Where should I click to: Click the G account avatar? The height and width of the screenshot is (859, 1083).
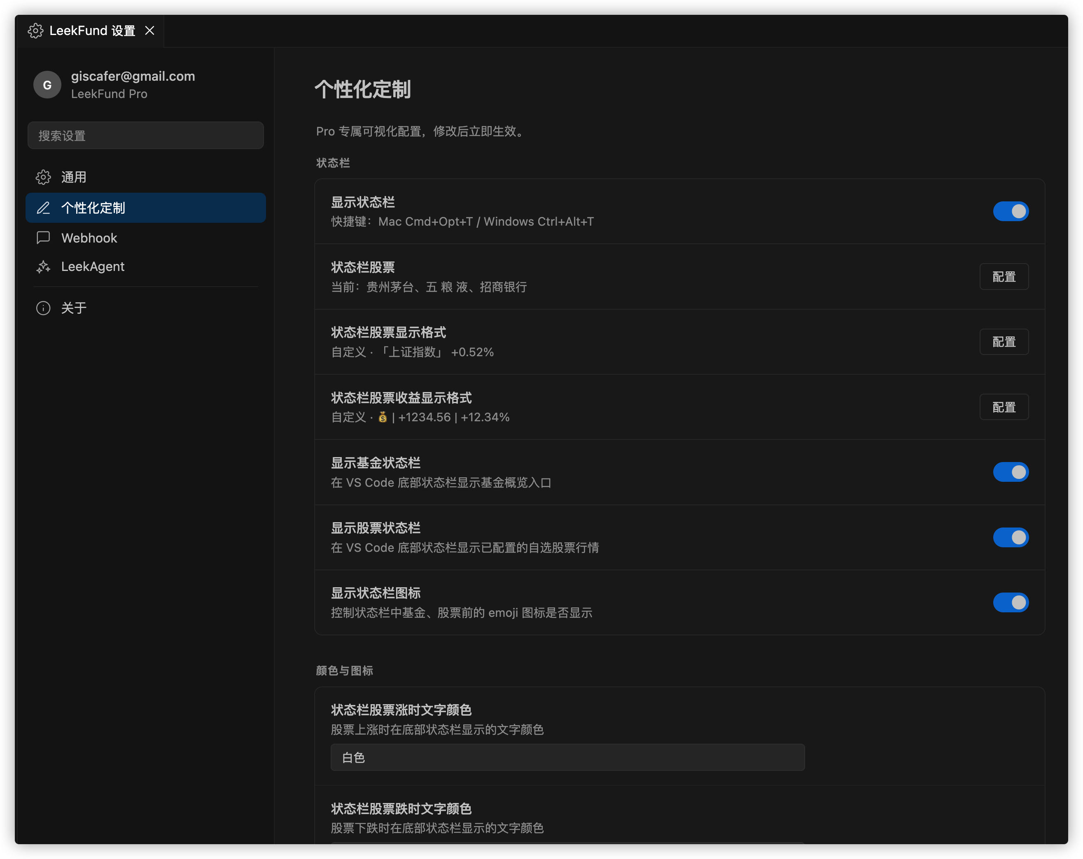[x=47, y=84]
